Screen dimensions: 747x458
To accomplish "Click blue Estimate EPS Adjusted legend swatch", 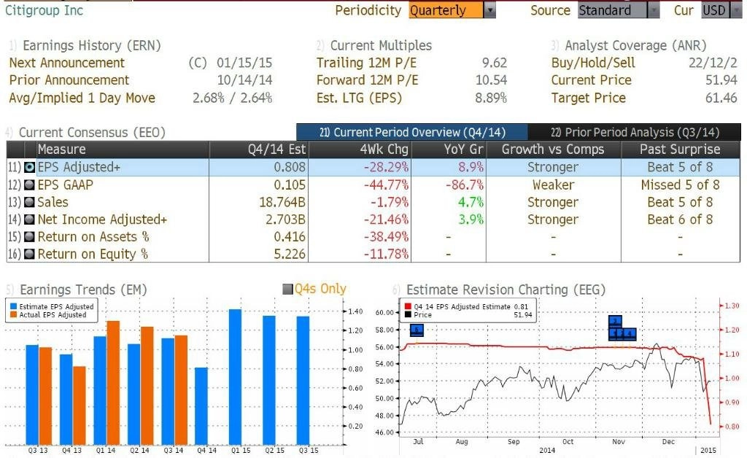I will point(13,306).
